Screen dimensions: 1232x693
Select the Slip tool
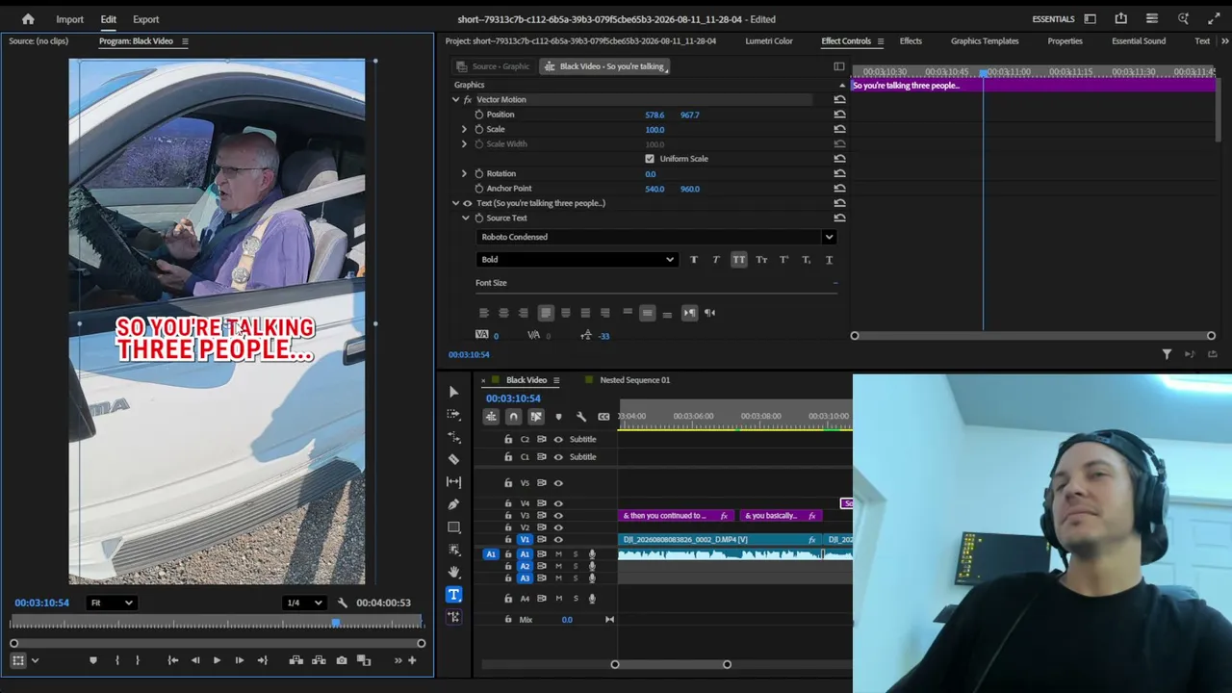pos(453,481)
